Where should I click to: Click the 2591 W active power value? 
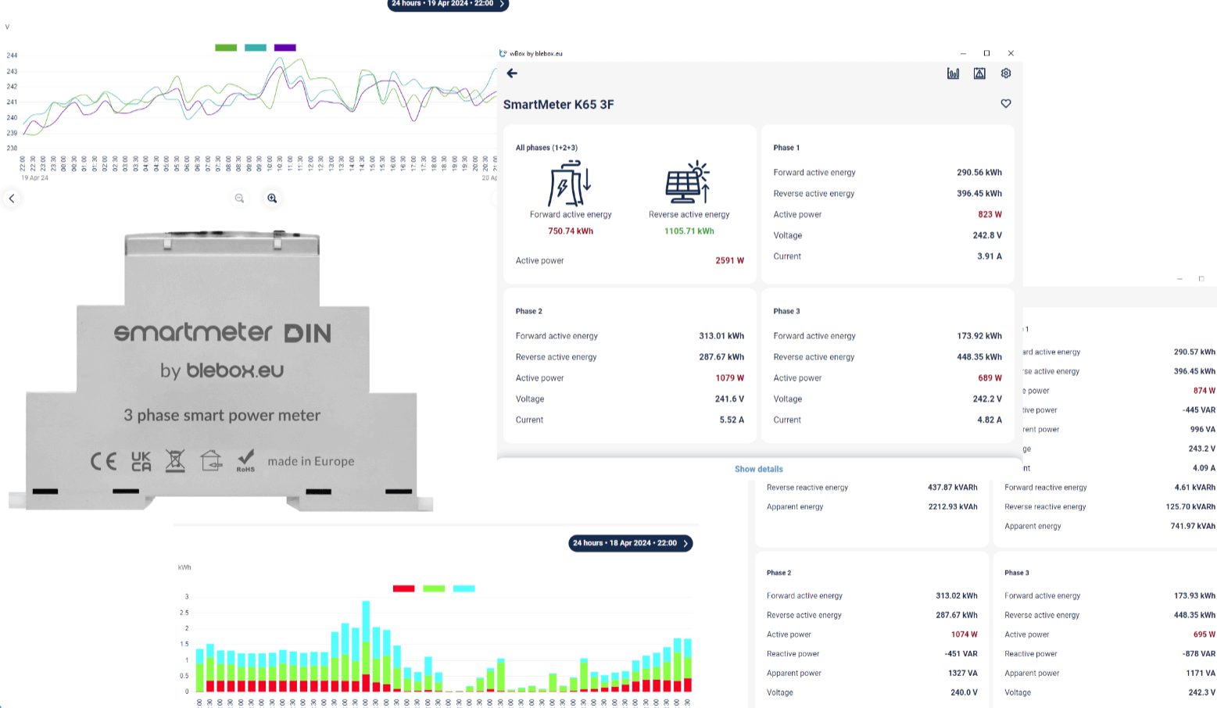[729, 261]
